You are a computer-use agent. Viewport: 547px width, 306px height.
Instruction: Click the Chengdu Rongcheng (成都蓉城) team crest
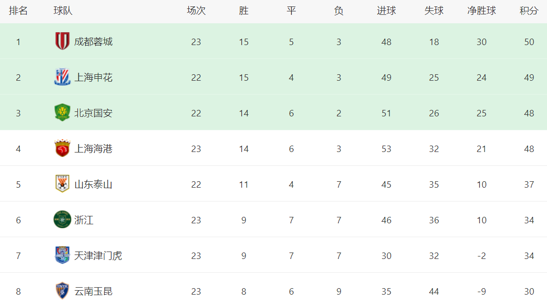(62, 42)
